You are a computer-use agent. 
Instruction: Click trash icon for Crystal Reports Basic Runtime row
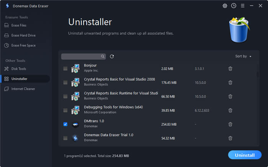(x=230, y=97)
